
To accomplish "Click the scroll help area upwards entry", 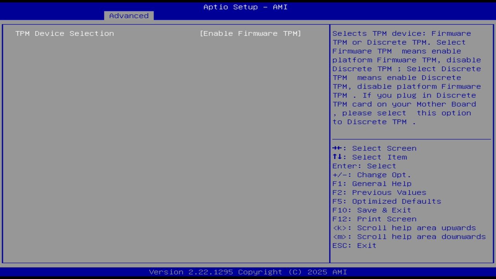I will (x=404, y=228).
